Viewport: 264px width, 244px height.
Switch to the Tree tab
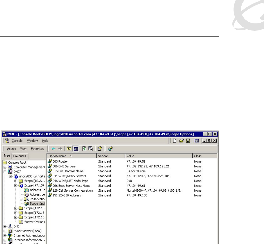pos(7,156)
